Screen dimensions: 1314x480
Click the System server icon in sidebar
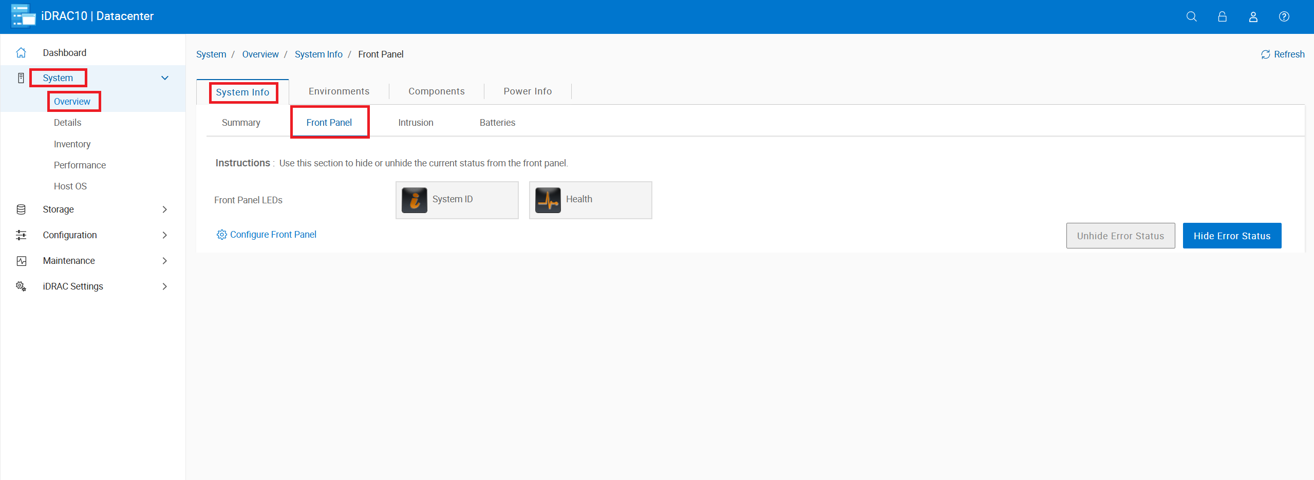(21, 78)
